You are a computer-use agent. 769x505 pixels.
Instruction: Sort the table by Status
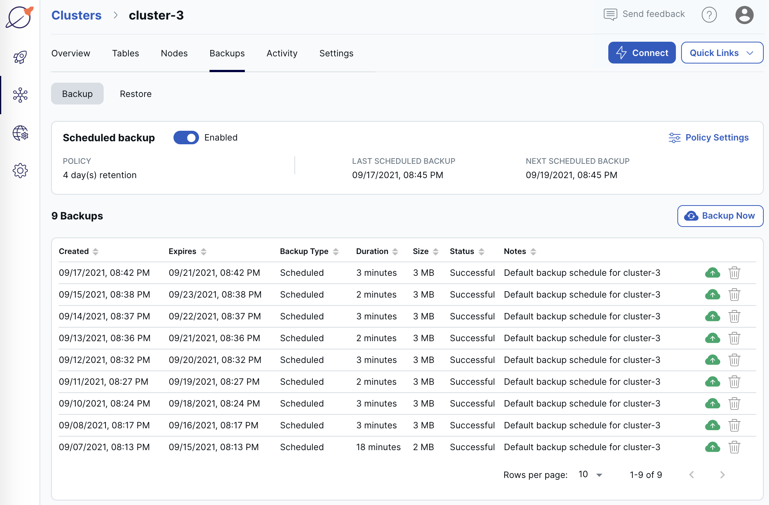[467, 251]
